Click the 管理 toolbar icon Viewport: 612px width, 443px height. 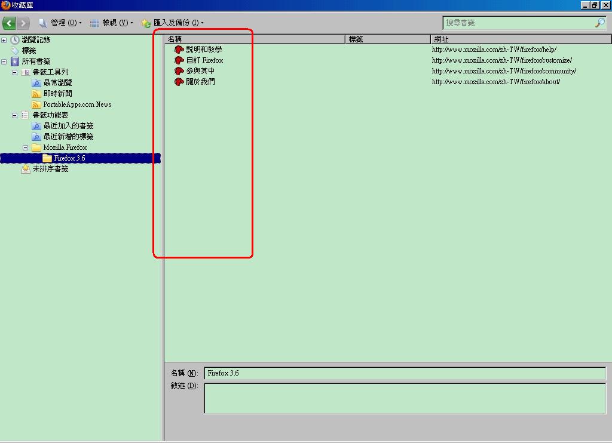[43, 23]
